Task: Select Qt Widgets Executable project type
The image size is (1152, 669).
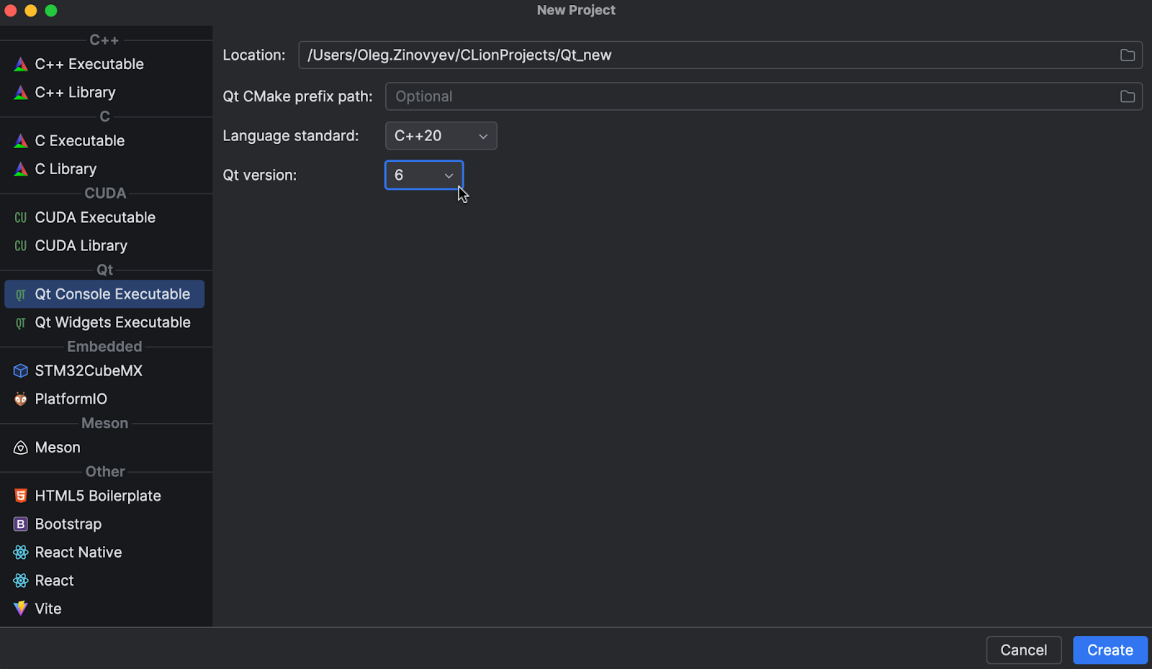Action: pyautogui.click(x=105, y=323)
